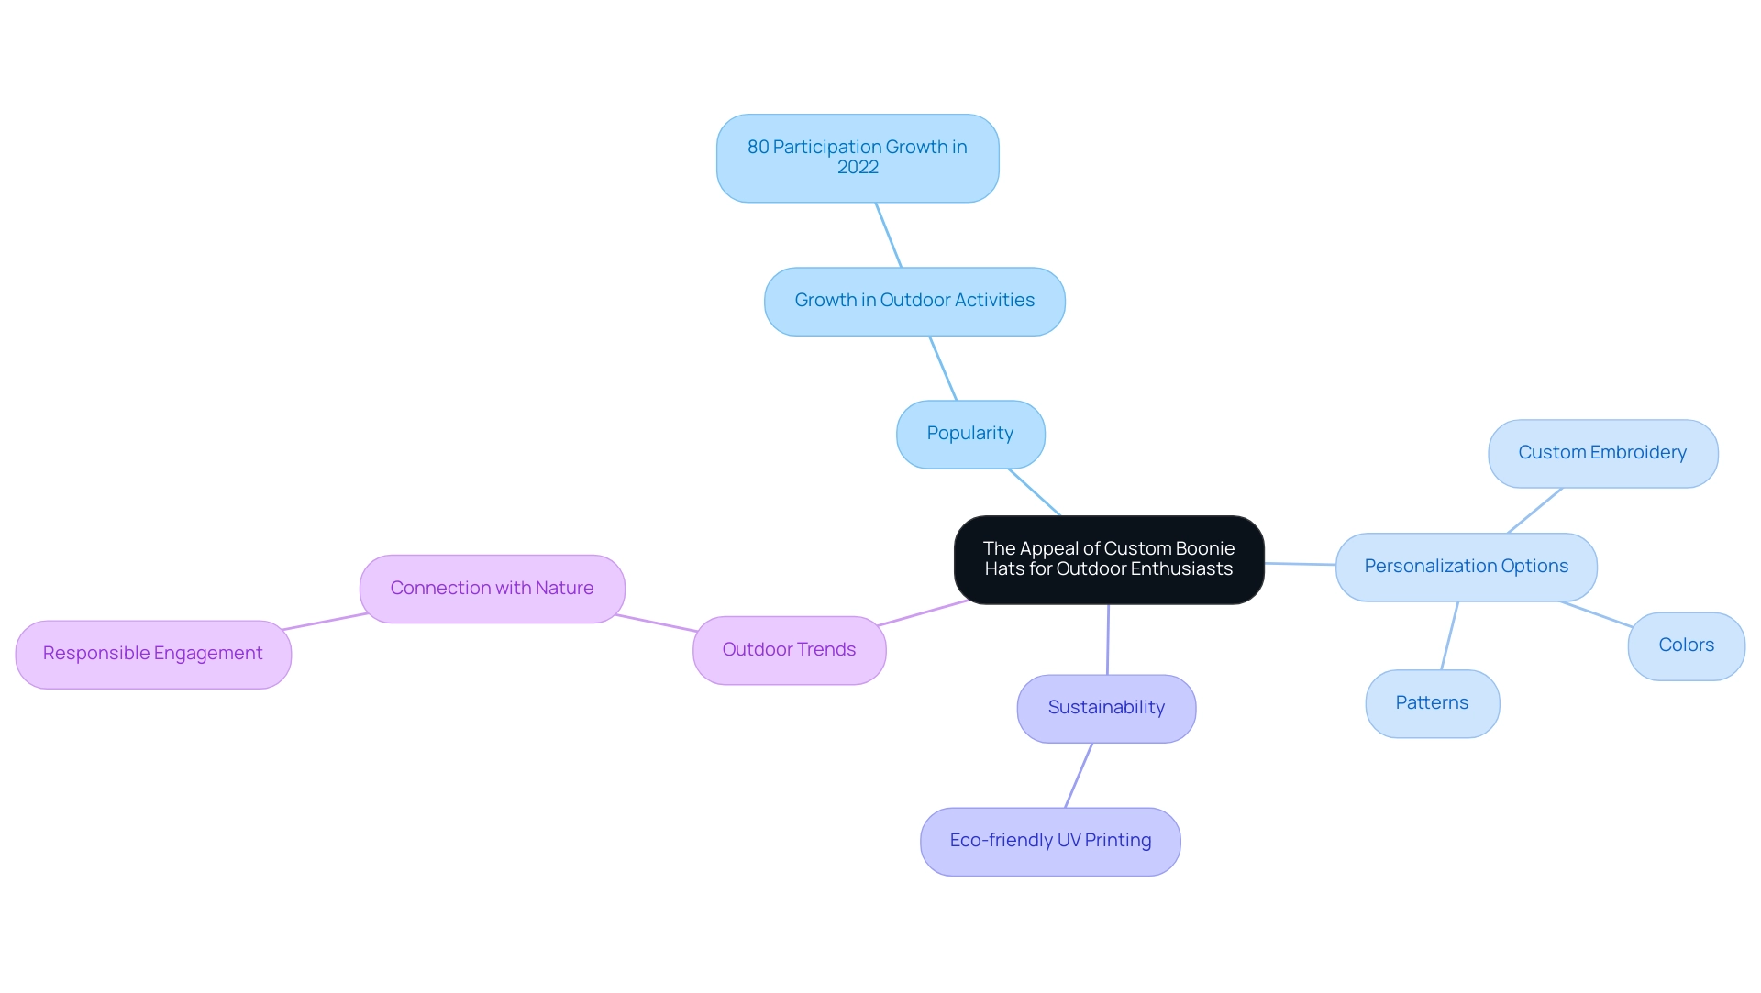The image size is (1761, 993).
Task: Select the 'Sustainability' node
Action: (x=1103, y=706)
